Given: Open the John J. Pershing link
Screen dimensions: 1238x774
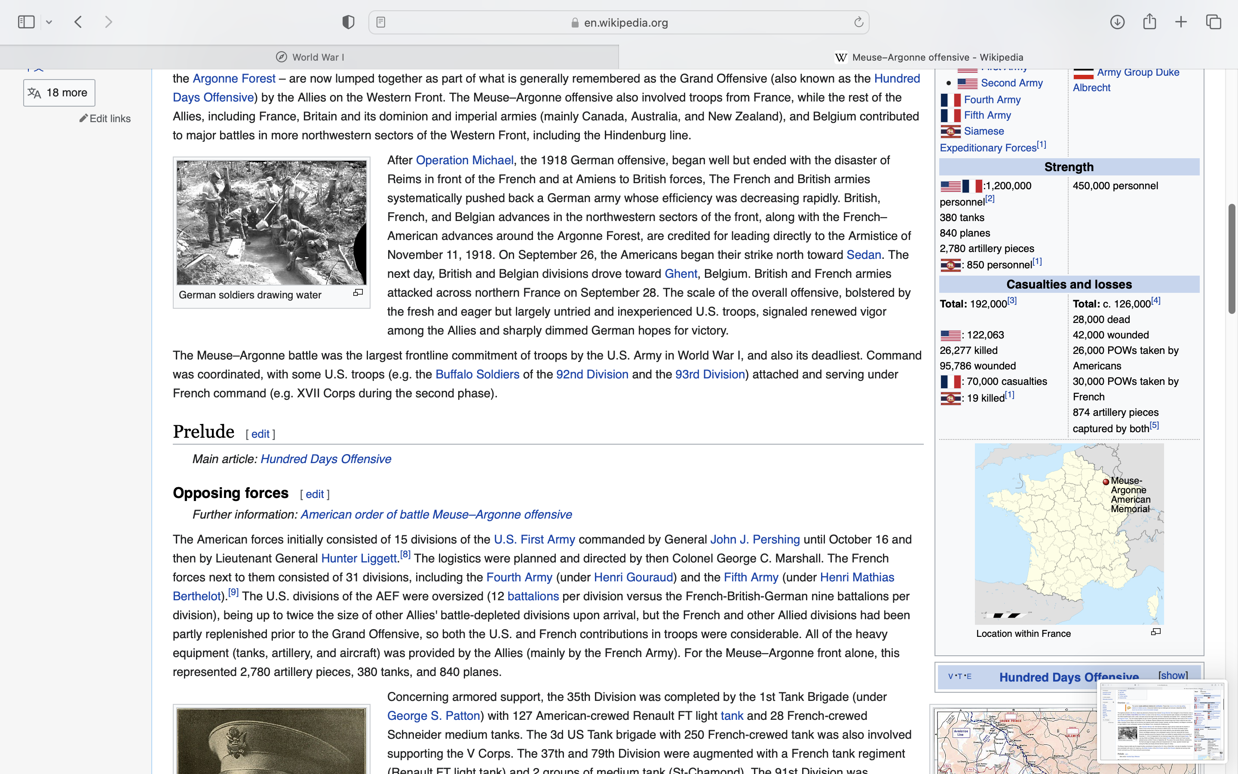Looking at the screenshot, I should click(754, 540).
